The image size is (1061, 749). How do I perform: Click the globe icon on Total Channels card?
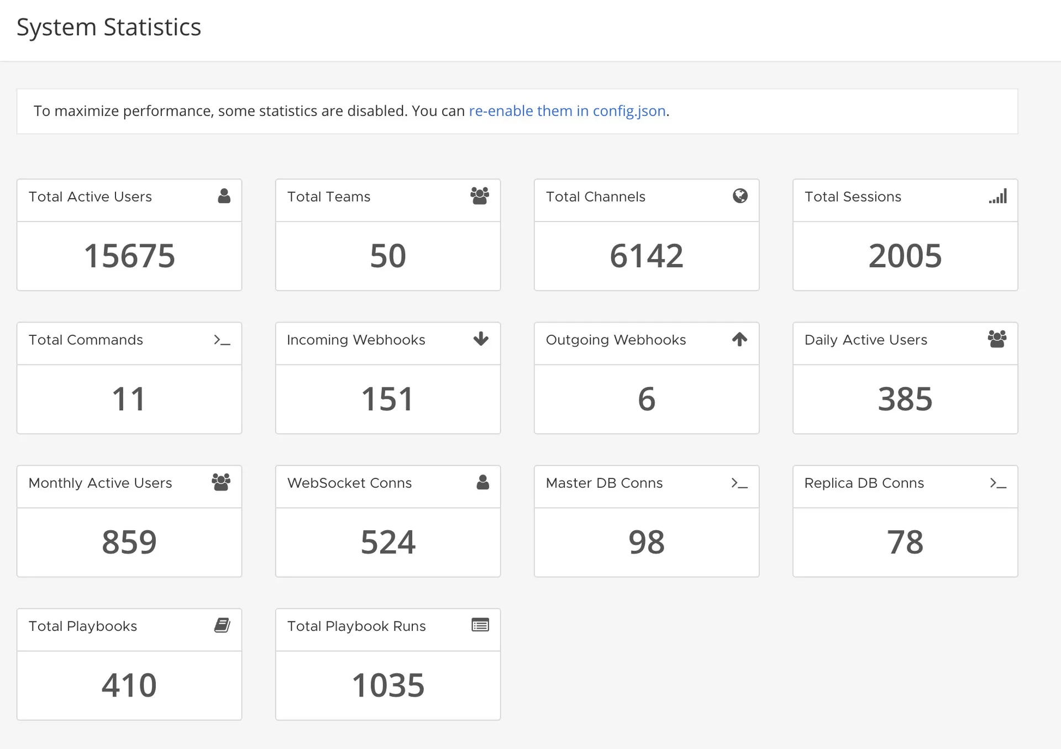click(x=740, y=196)
